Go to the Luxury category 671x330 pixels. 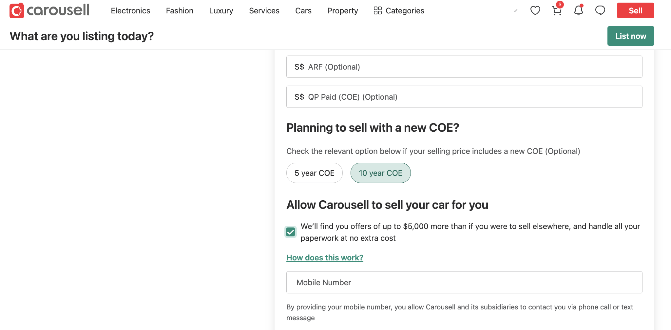click(x=221, y=11)
